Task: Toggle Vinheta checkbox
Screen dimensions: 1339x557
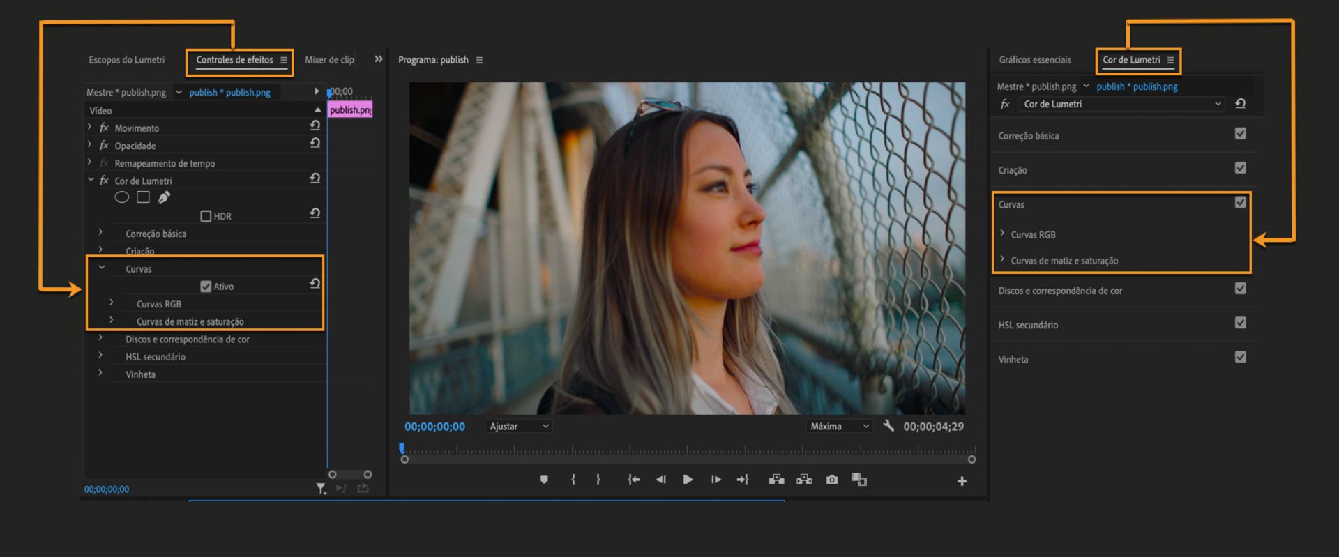Action: (x=1240, y=356)
